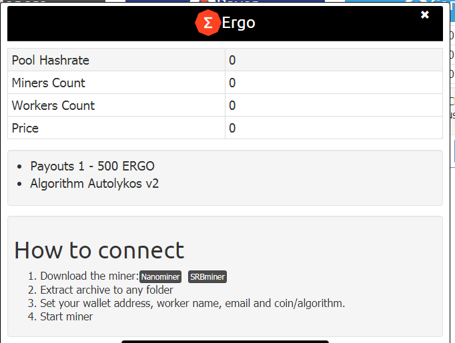Select the Pool Hashrate label
The height and width of the screenshot is (343, 455).
pyautogui.click(x=51, y=60)
